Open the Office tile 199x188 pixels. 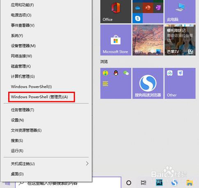click(x=116, y=12)
